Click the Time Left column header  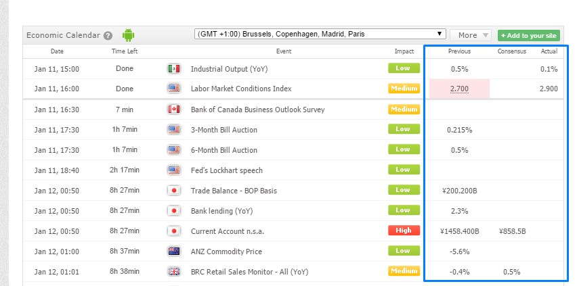(x=125, y=51)
